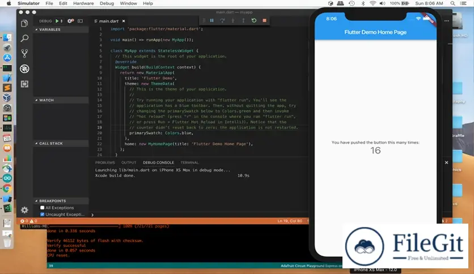Switch to the PROBLEMS panel tab

pos(105,162)
